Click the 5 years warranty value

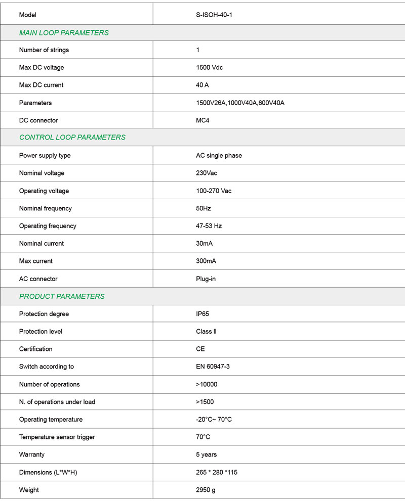tap(207, 454)
